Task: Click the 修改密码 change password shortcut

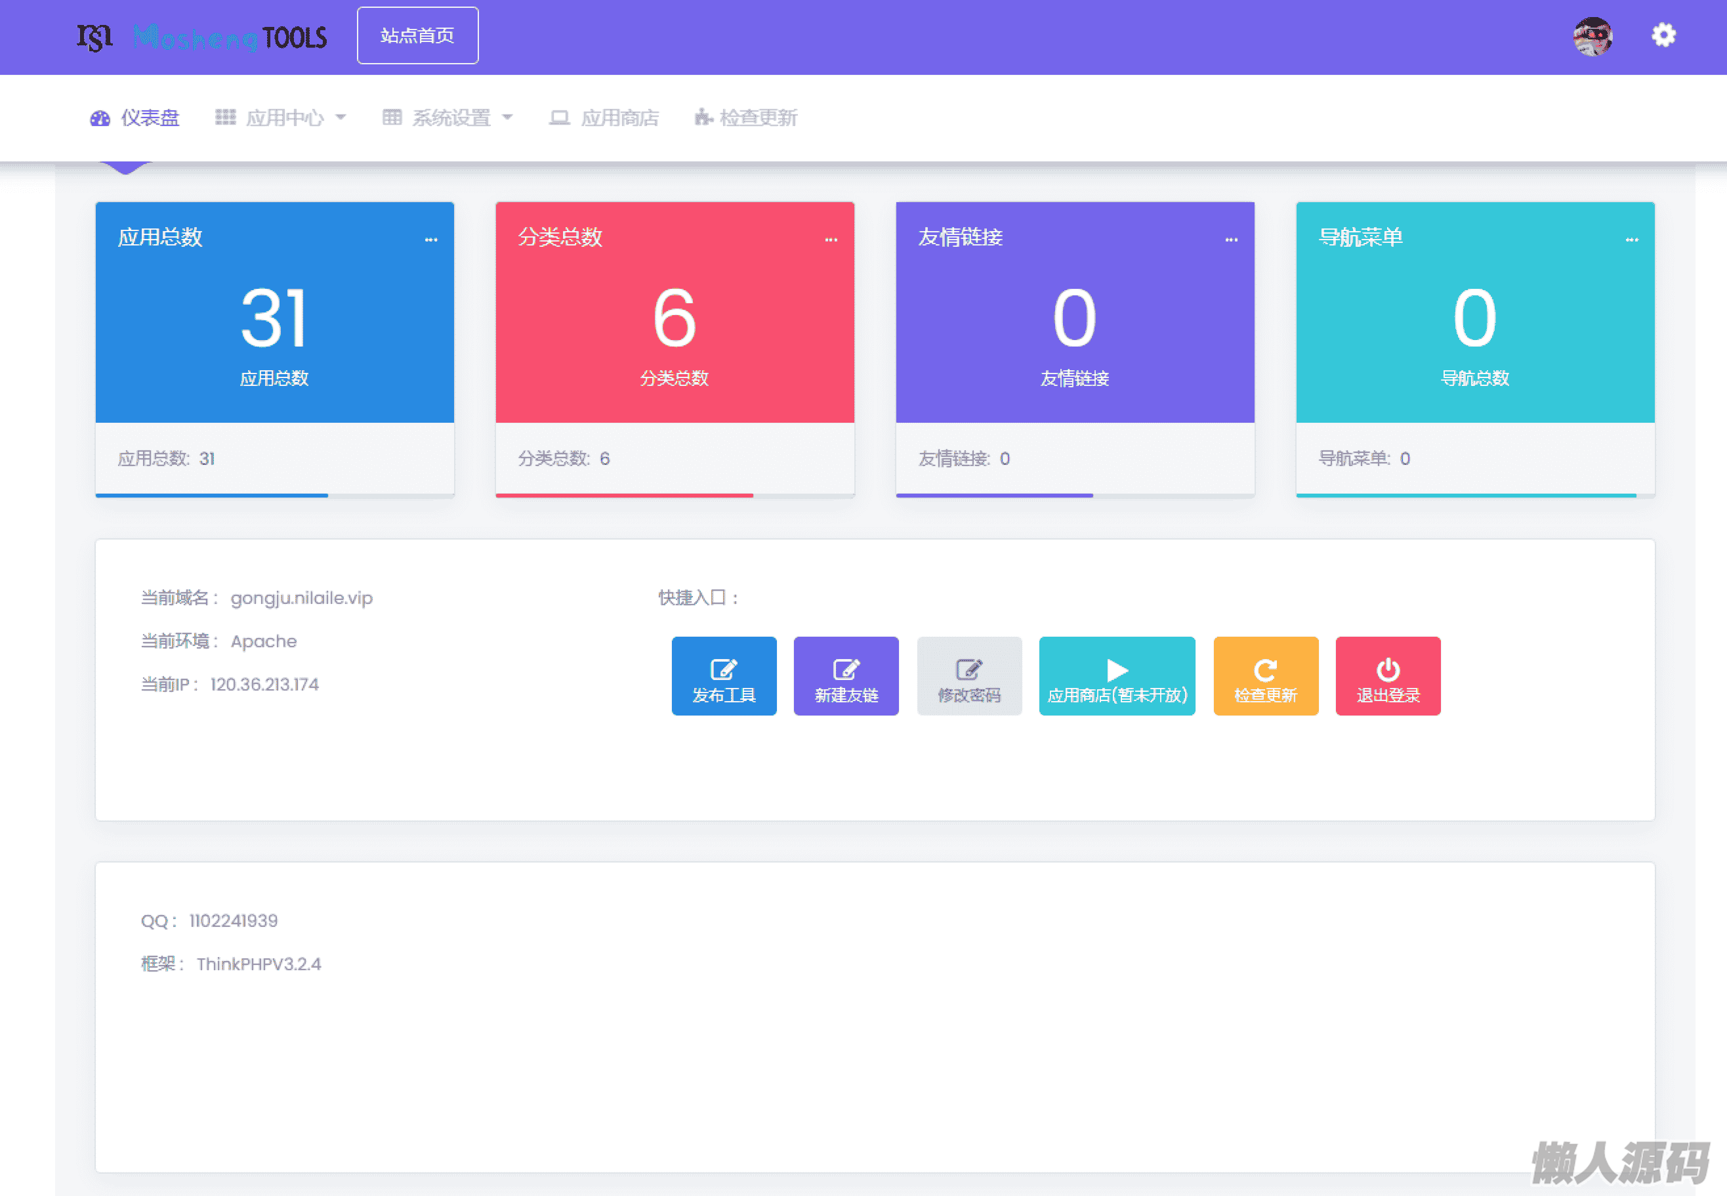Action: (969, 676)
